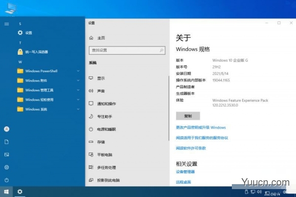The image size is (296, 197).
Task: Open 更改产品密钥或升级 Windows link
Action: (x=201, y=127)
